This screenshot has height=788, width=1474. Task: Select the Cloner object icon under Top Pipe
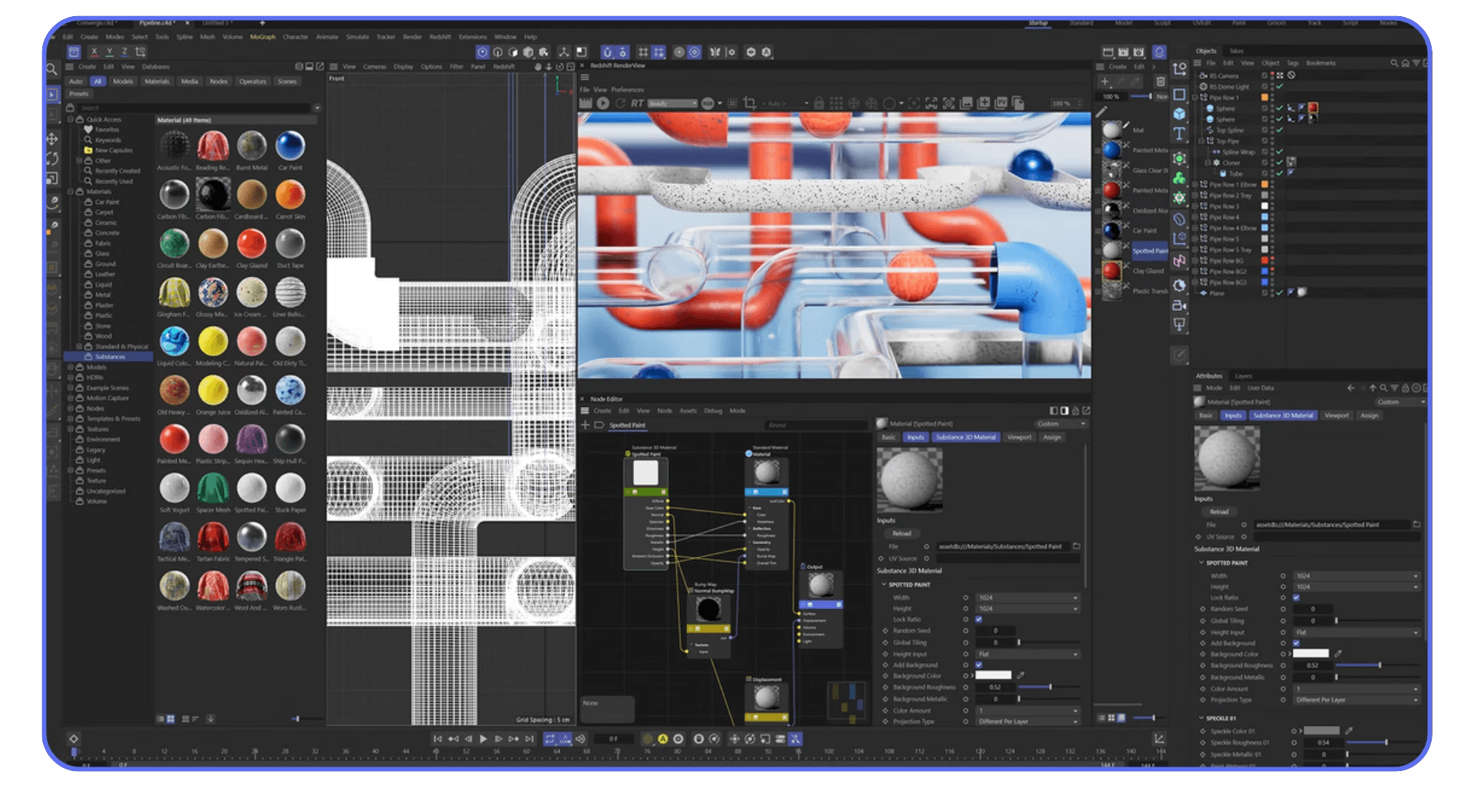click(1217, 163)
